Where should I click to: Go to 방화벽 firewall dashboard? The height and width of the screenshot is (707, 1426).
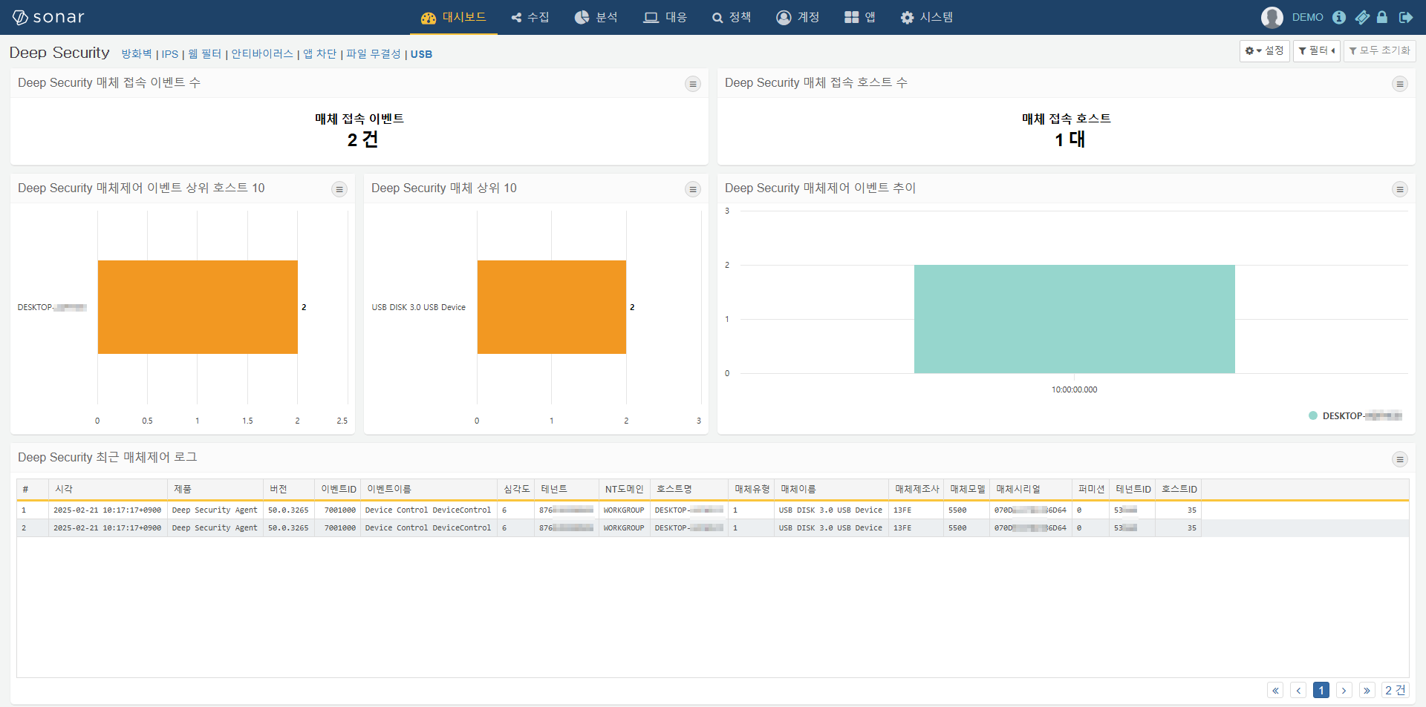pyautogui.click(x=137, y=54)
